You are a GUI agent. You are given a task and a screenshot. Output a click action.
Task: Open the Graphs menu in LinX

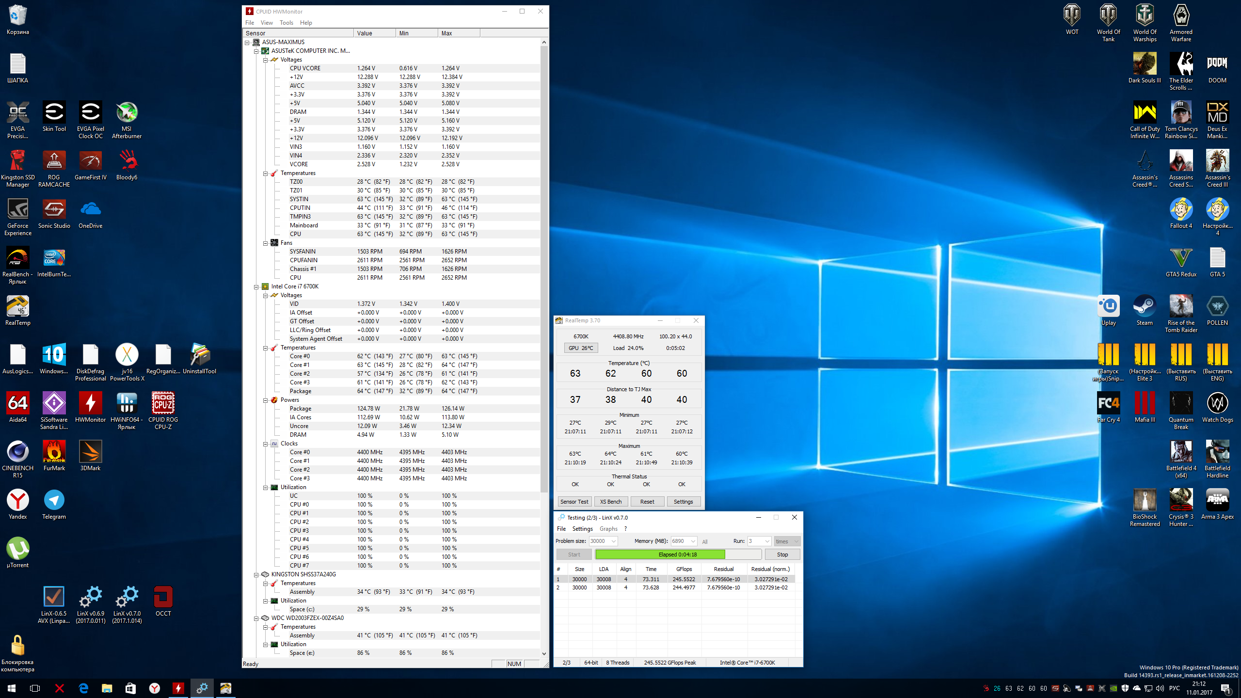tap(608, 529)
